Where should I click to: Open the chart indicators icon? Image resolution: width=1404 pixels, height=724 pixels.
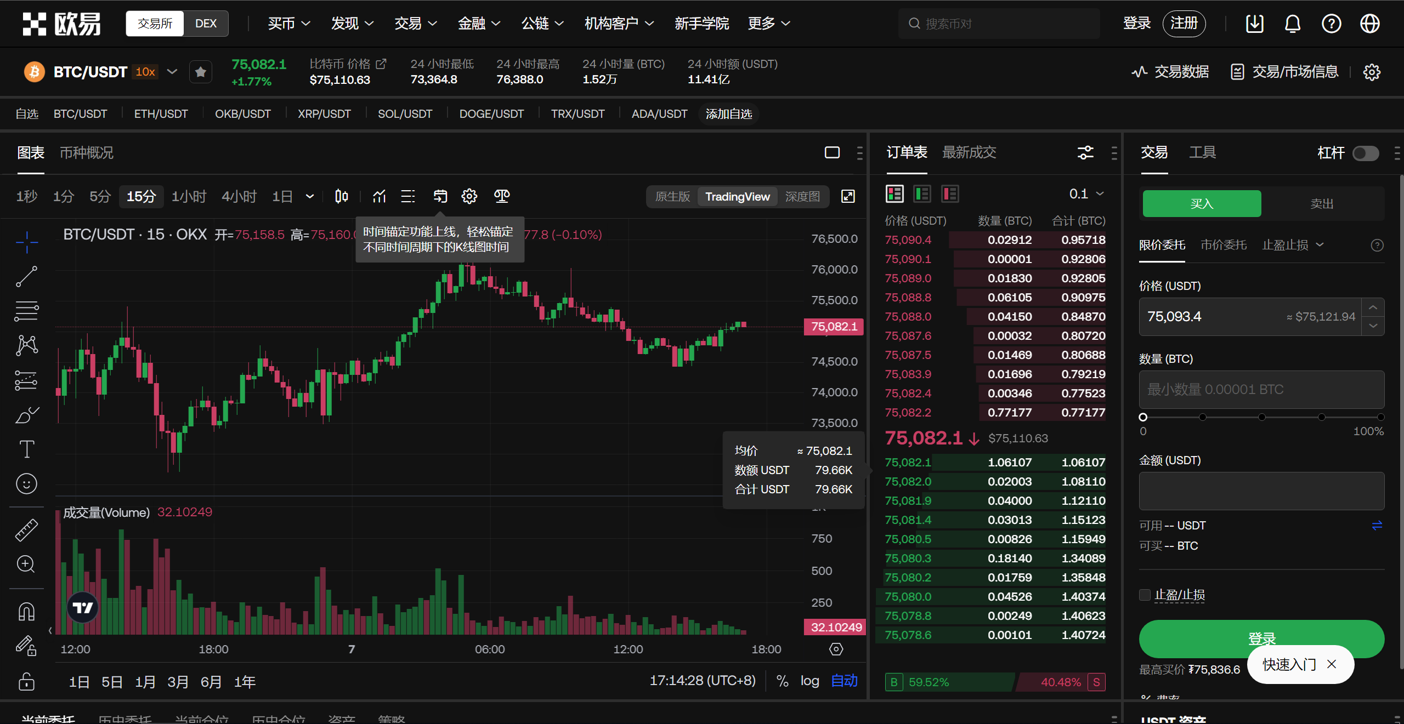pyautogui.click(x=379, y=196)
